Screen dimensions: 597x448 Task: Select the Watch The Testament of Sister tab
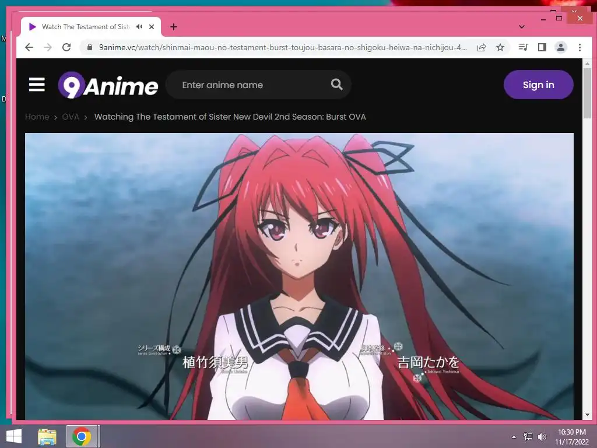coord(90,27)
